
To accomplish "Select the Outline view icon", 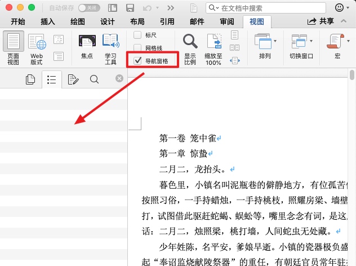I will (x=59, y=39).
